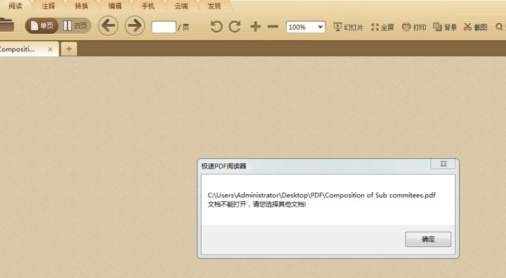Change the background (背景)

(x=445, y=27)
